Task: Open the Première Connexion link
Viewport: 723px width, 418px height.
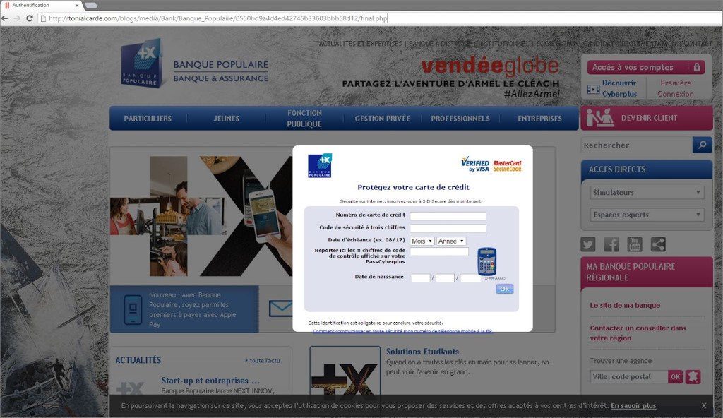Action: [676, 88]
